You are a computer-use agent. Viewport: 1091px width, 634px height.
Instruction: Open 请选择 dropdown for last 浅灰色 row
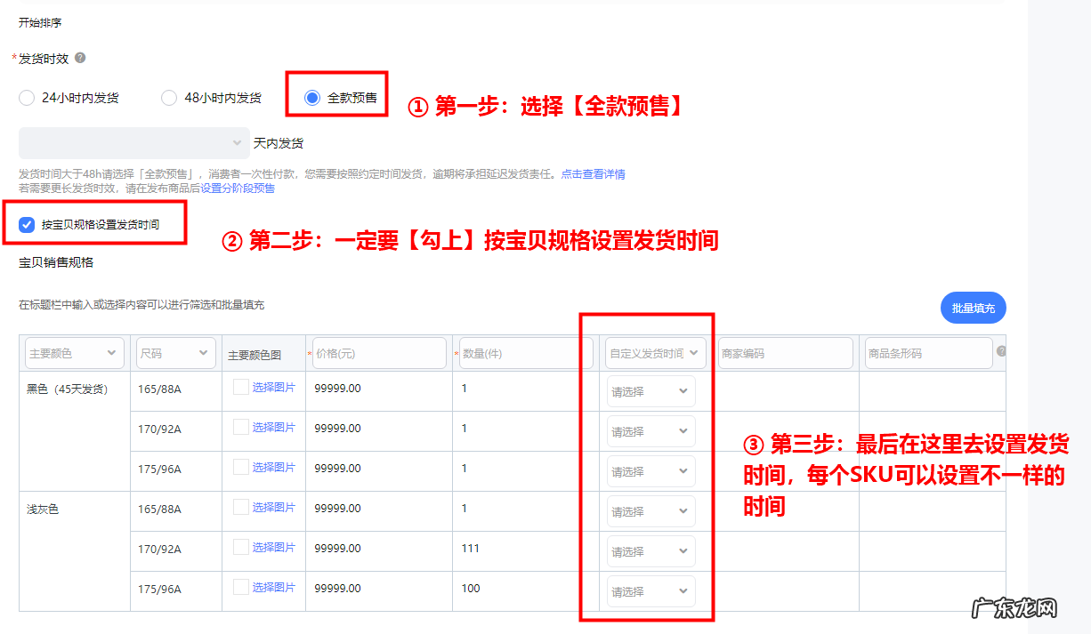[x=651, y=590]
